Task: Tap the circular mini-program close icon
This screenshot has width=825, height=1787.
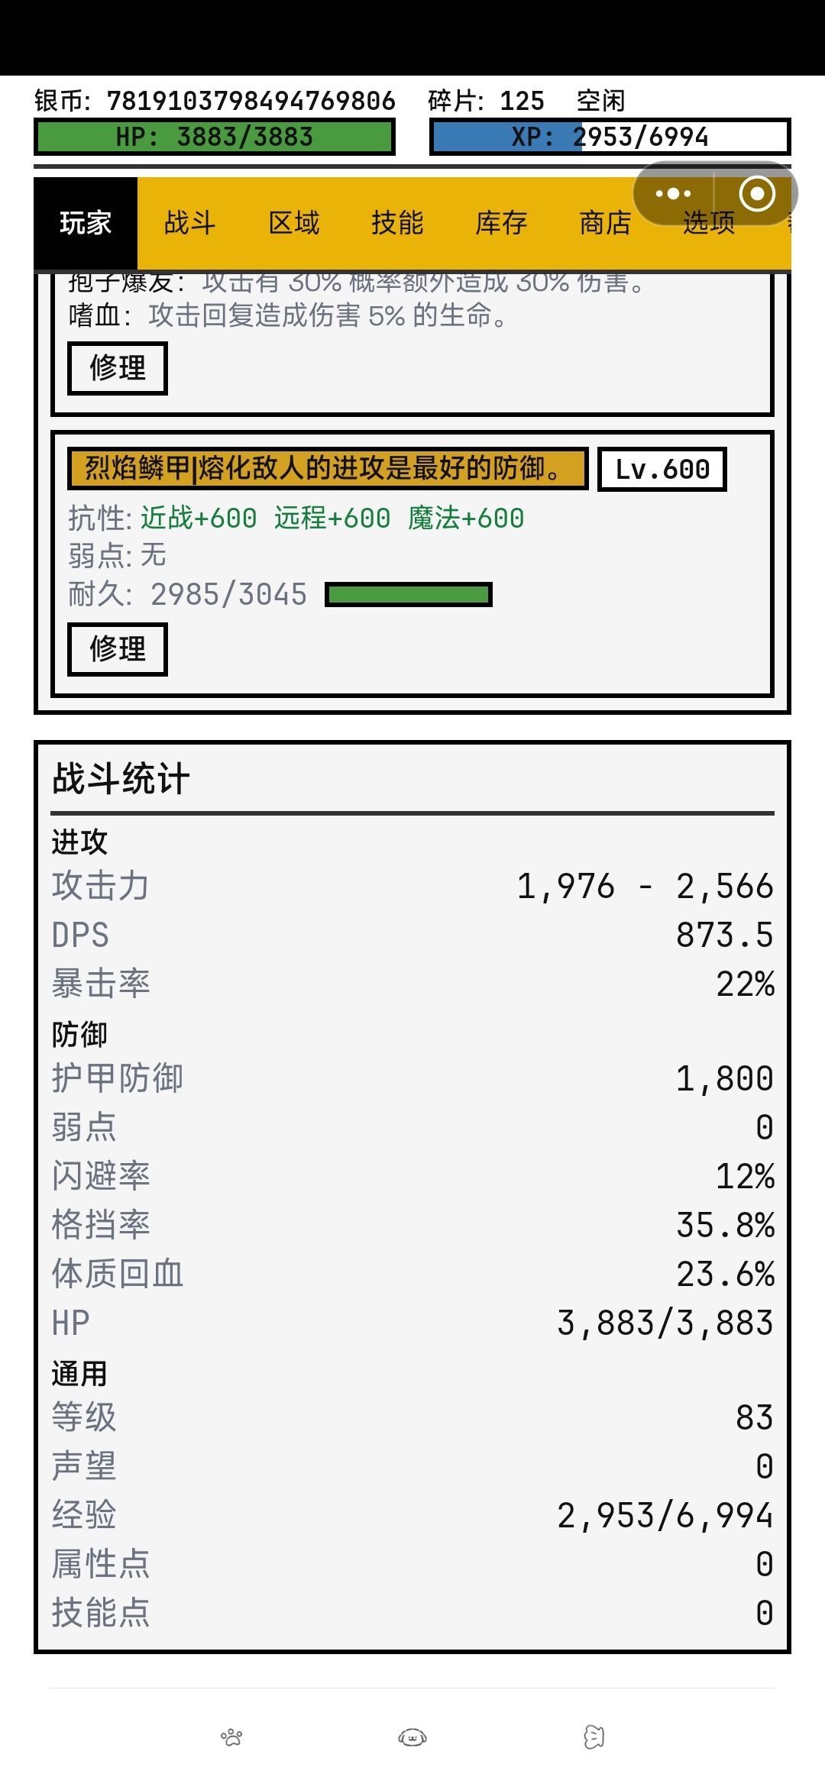Action: [757, 194]
